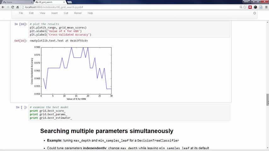The width and height of the screenshot is (269, 151).
Task: Open the Chrome hamburger menu
Action: point(266,7)
